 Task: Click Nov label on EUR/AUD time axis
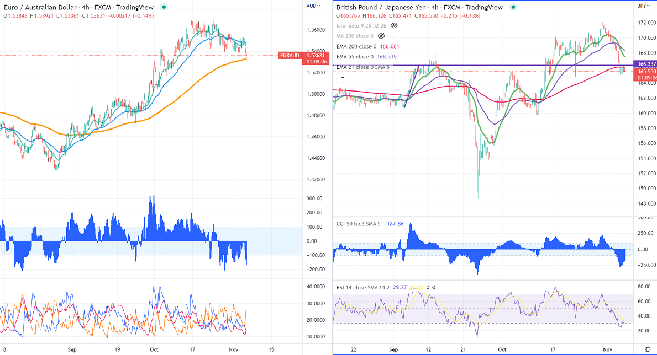[234, 349]
